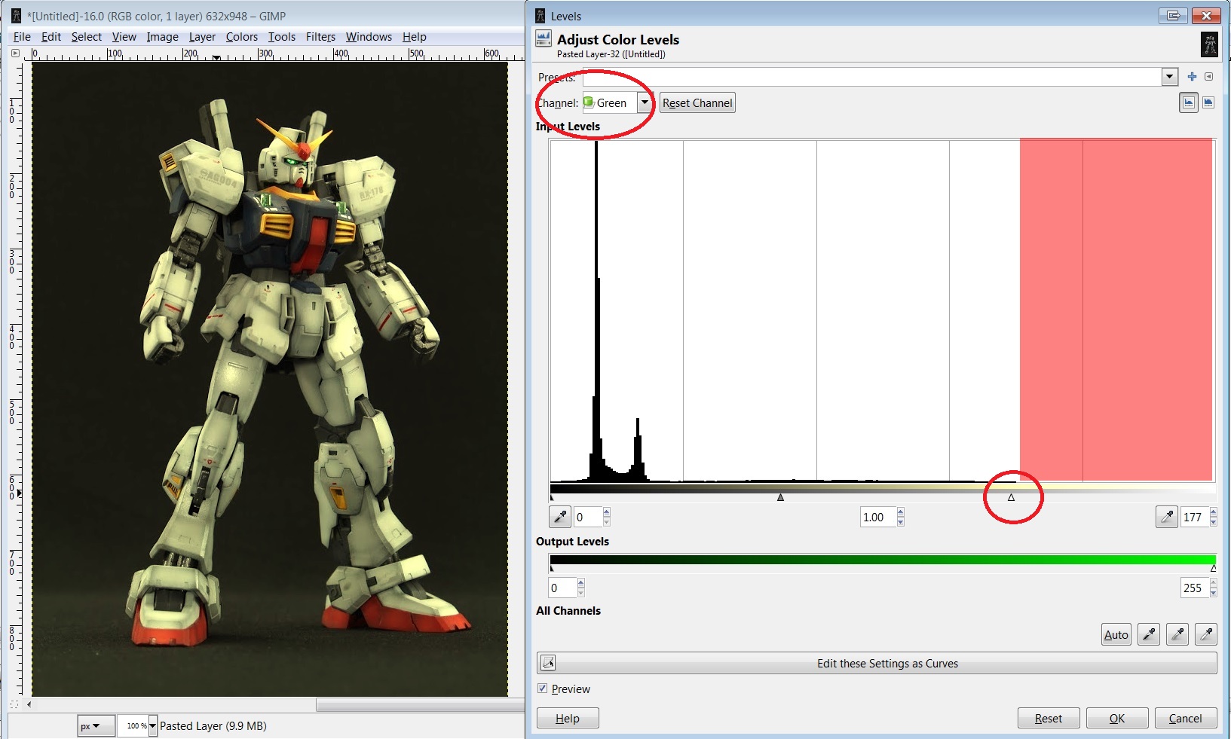
Task: Expand the Presets dropdown list
Action: point(1169,77)
